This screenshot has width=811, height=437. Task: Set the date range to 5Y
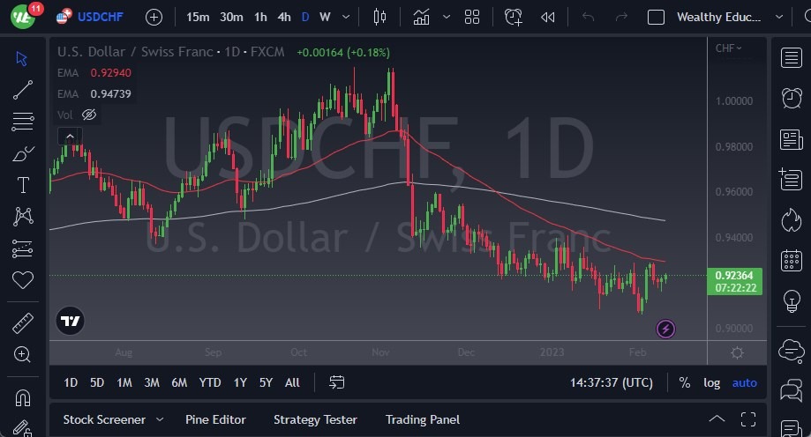coord(266,382)
